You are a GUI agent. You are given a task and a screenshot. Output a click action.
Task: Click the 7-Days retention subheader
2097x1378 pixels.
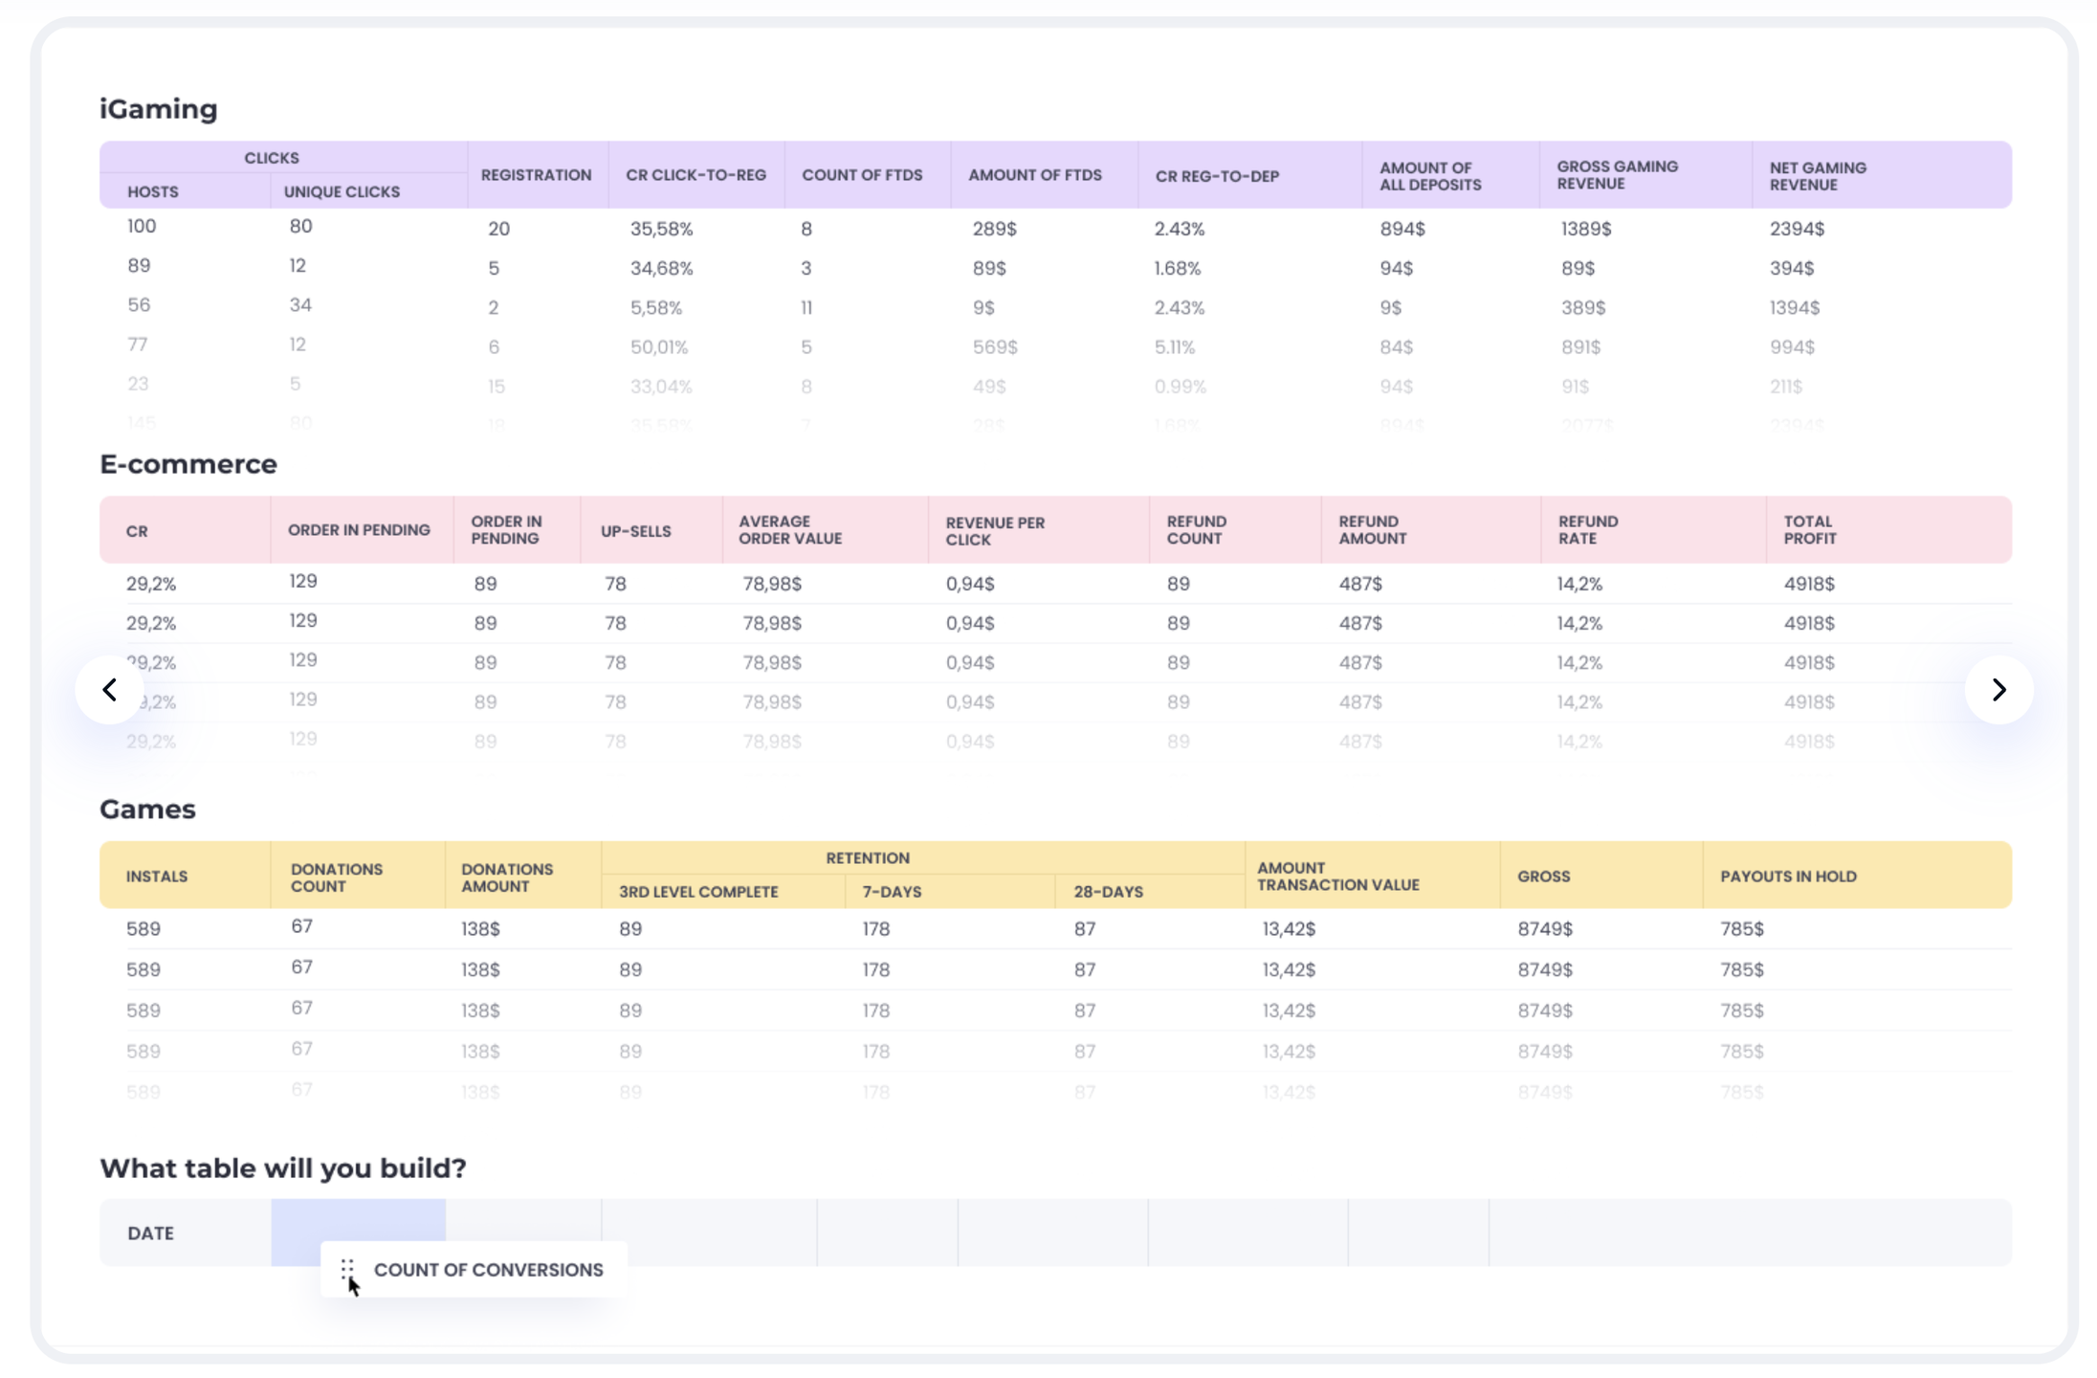click(891, 891)
